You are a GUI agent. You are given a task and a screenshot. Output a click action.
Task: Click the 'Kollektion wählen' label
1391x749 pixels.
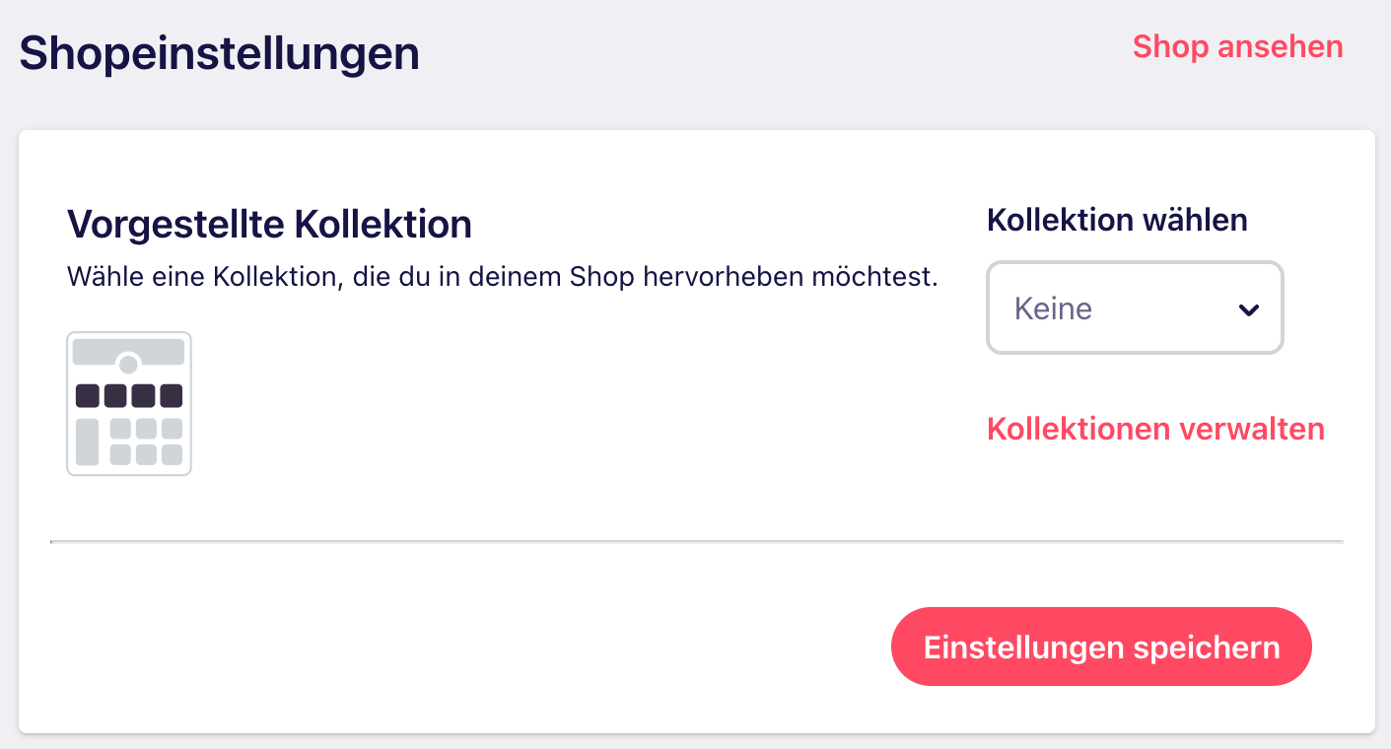[x=1117, y=220]
